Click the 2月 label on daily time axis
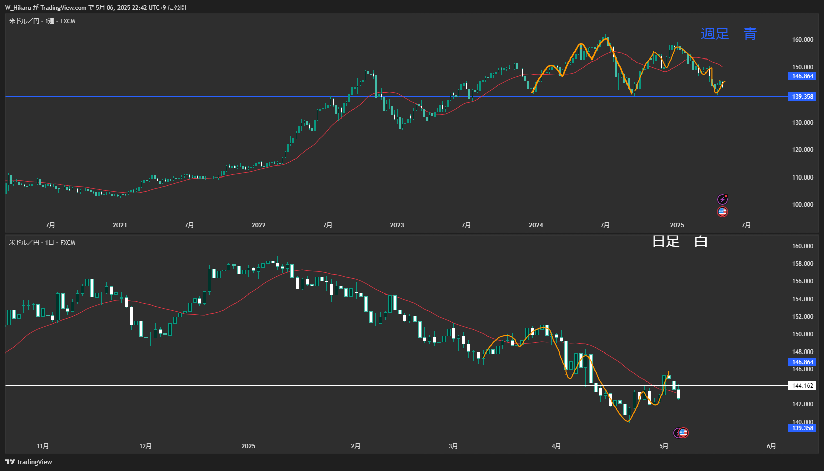 pos(356,446)
